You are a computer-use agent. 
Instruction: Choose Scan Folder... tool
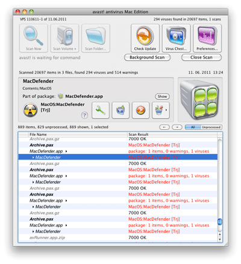click(x=96, y=38)
